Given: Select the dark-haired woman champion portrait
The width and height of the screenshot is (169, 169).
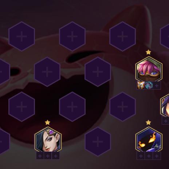Looking at the screenshot, I should (48, 139).
